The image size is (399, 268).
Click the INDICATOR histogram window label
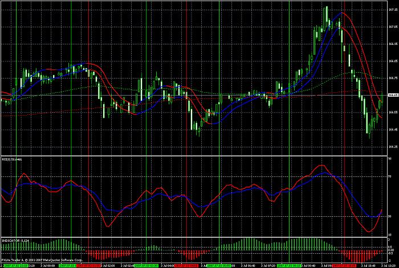point(15,240)
